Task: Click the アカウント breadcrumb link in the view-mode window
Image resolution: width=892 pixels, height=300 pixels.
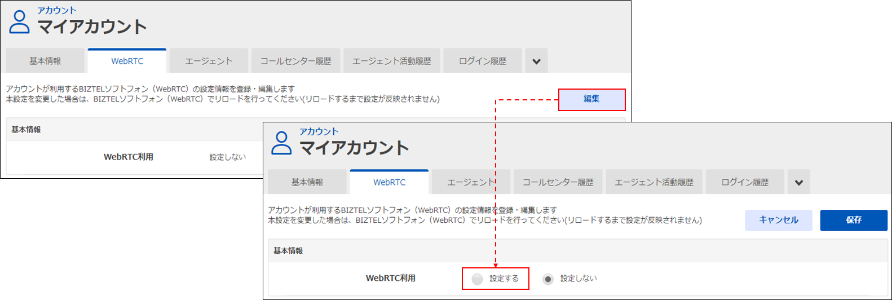Action: (x=57, y=10)
